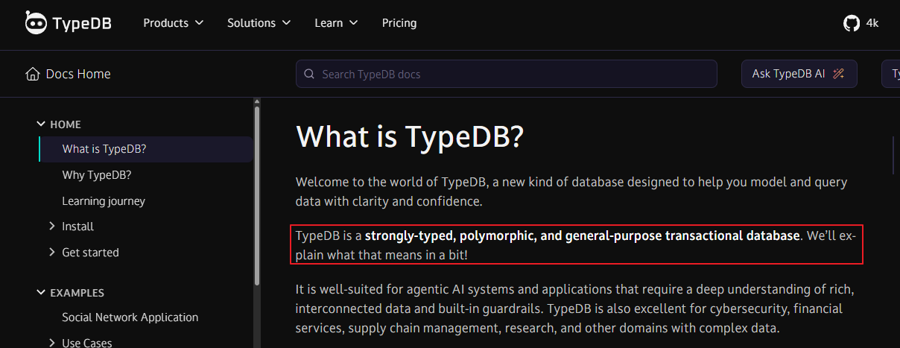900x348 pixels.
Task: Click the What is TypeDB? page heading
Action: point(411,137)
